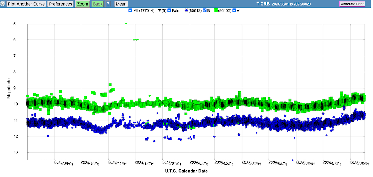Click the T CRB star name title

pyautogui.click(x=263, y=4)
